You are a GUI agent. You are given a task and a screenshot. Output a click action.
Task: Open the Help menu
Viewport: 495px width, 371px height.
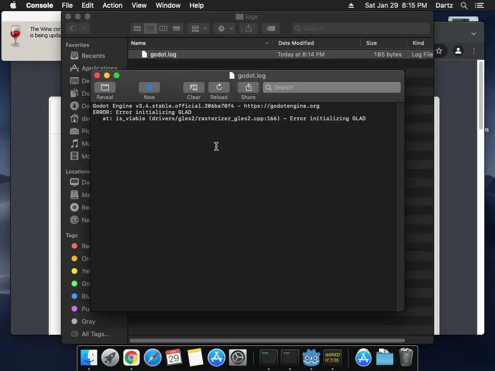click(x=196, y=5)
